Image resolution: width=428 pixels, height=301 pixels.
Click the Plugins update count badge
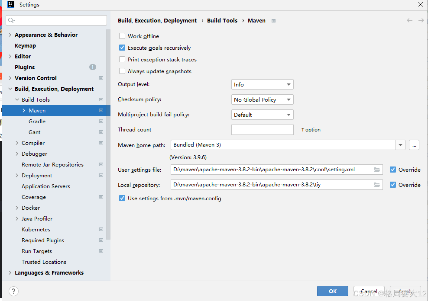point(93,67)
